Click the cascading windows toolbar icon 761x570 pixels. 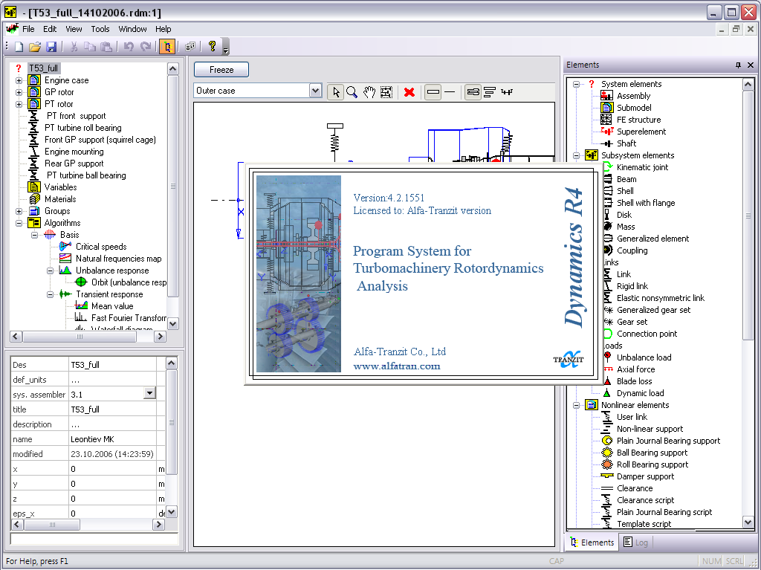[x=190, y=47]
